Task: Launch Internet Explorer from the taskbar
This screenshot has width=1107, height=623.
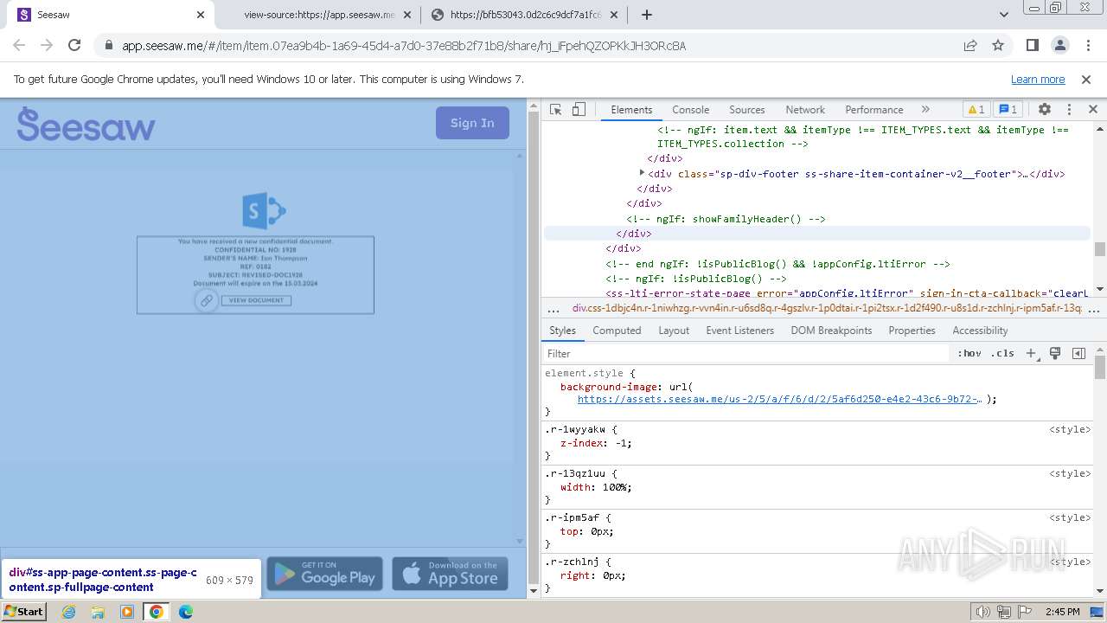Action: point(68,612)
